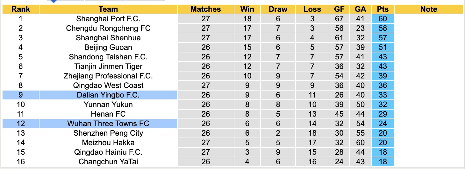Select highlighted Wuhan Three Towns FC
465x169 pixels.
(x=108, y=124)
